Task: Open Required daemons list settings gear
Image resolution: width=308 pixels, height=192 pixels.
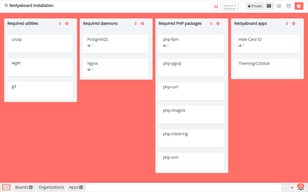Action: pos(143,23)
